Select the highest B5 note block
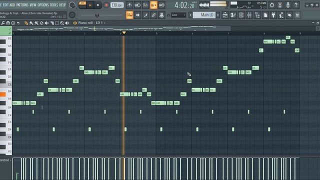This screenshot has height=180, width=320. (288, 37)
